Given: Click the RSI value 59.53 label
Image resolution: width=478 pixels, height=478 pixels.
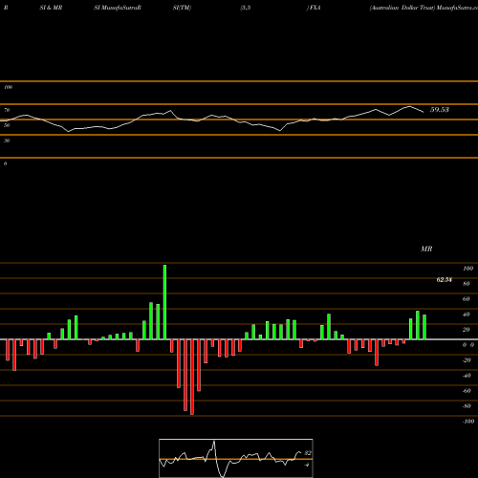Looking at the screenshot, I should [440, 110].
